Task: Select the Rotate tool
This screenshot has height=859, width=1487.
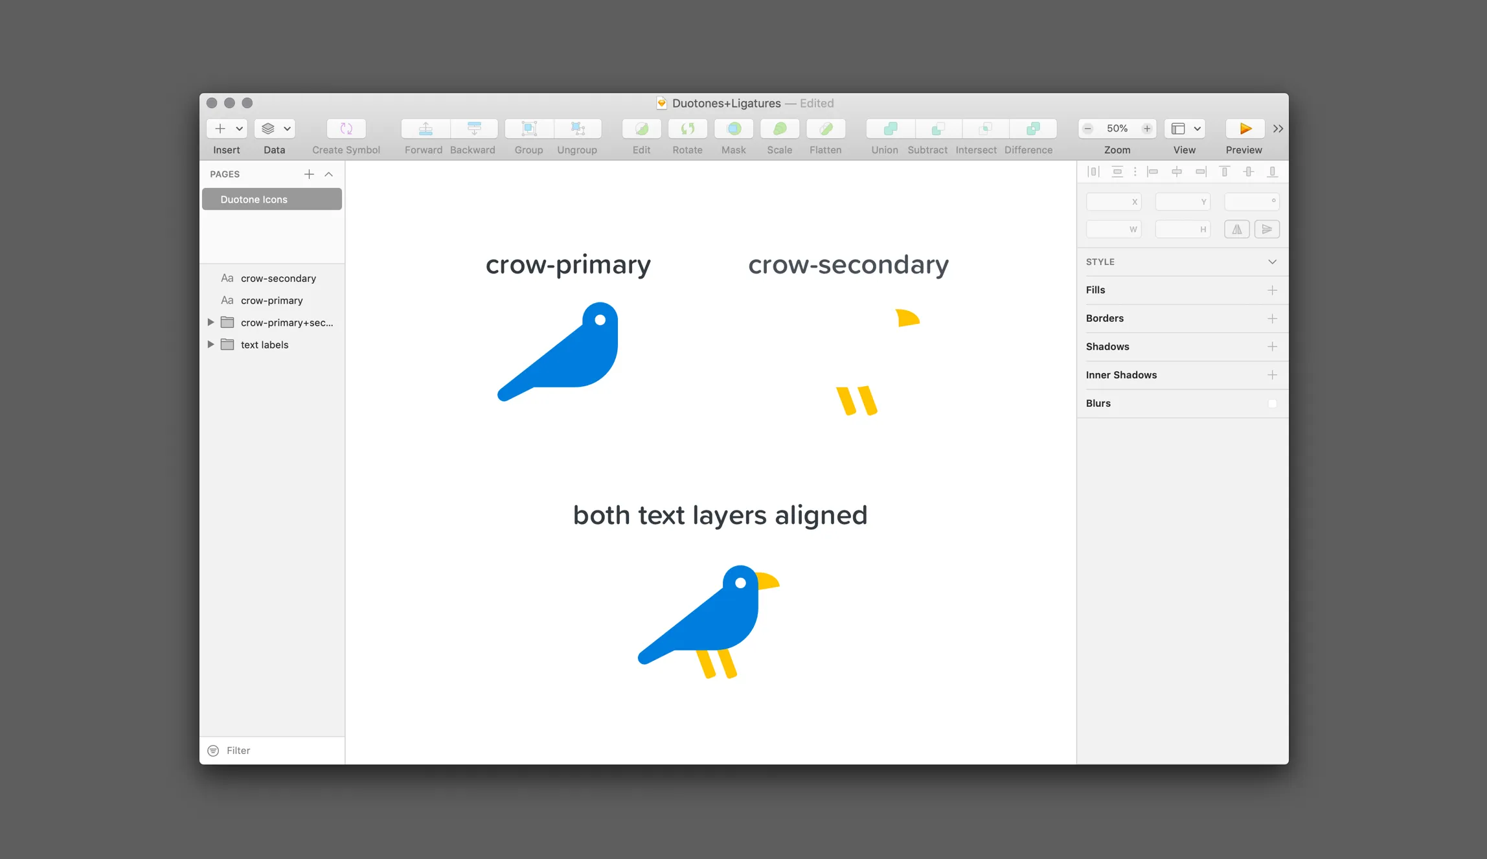Action: coord(687,128)
